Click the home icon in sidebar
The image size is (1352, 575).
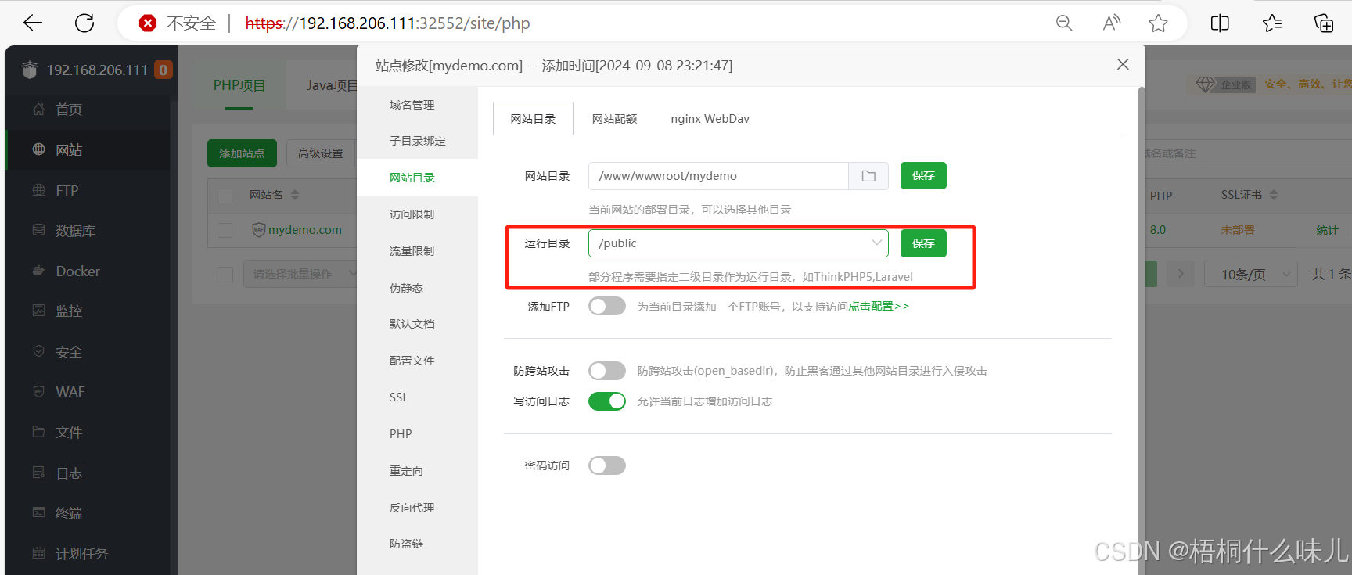38,110
